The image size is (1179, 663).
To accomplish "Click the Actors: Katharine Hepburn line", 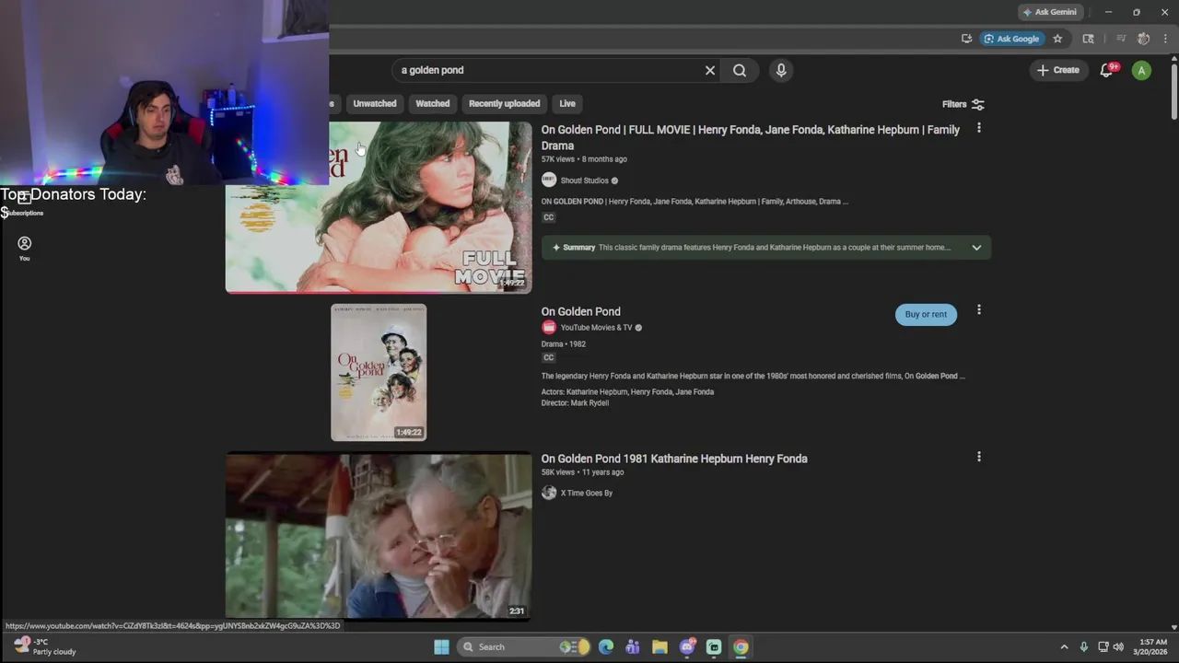I will tap(627, 391).
